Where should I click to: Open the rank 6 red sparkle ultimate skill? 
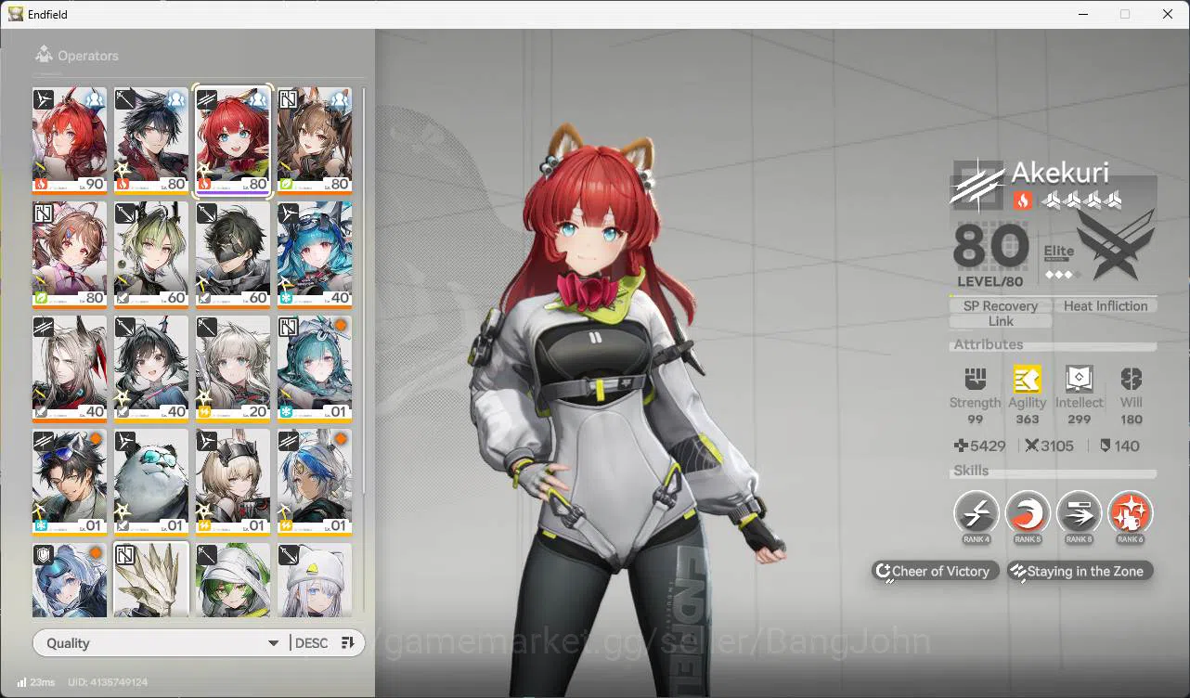point(1130,512)
